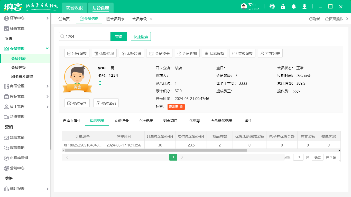The height and width of the screenshot is (197, 351).
Task: Expand 商品管理 chevron
Action: coord(47,86)
